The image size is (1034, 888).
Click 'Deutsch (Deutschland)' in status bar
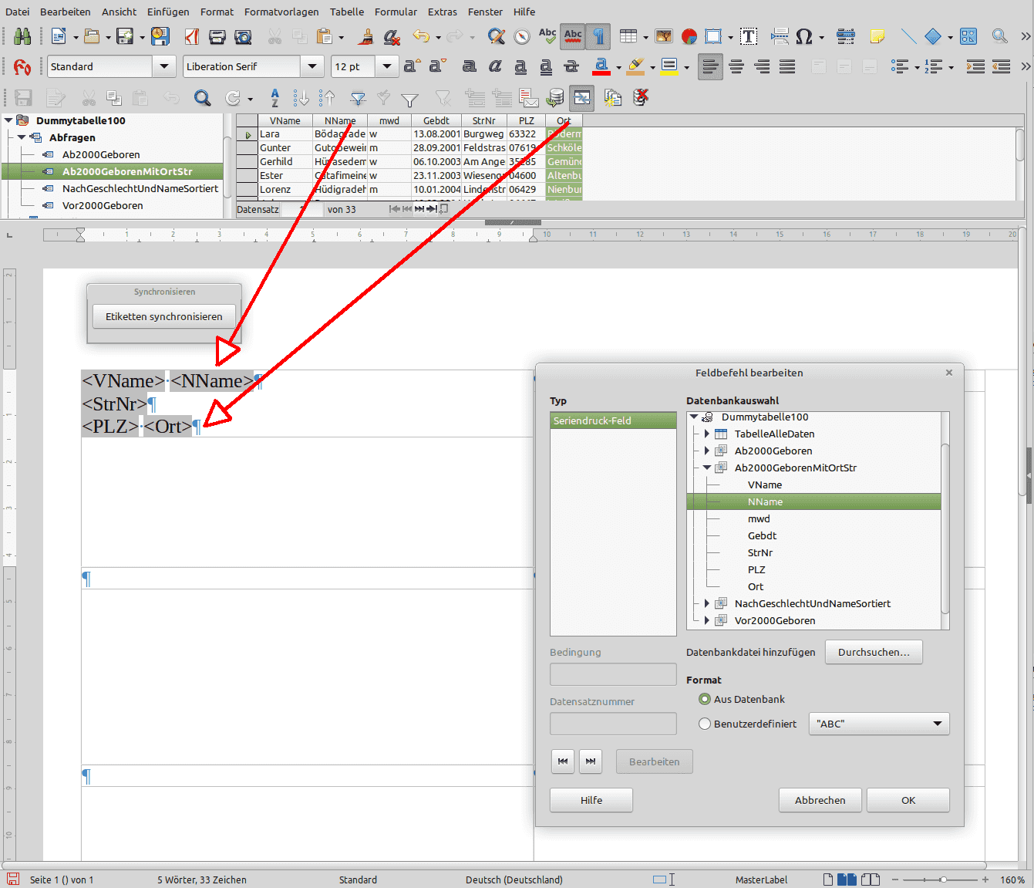(x=514, y=880)
